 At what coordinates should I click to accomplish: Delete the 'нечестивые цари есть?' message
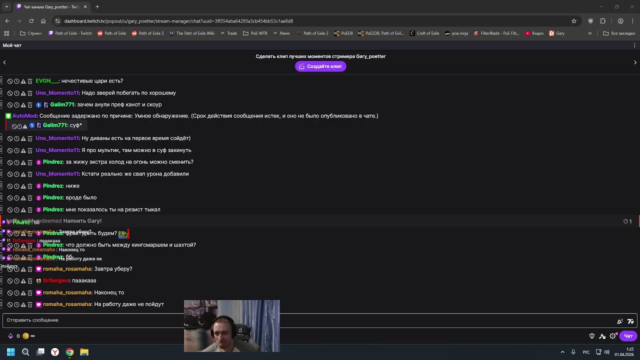pyautogui.click(x=30, y=81)
